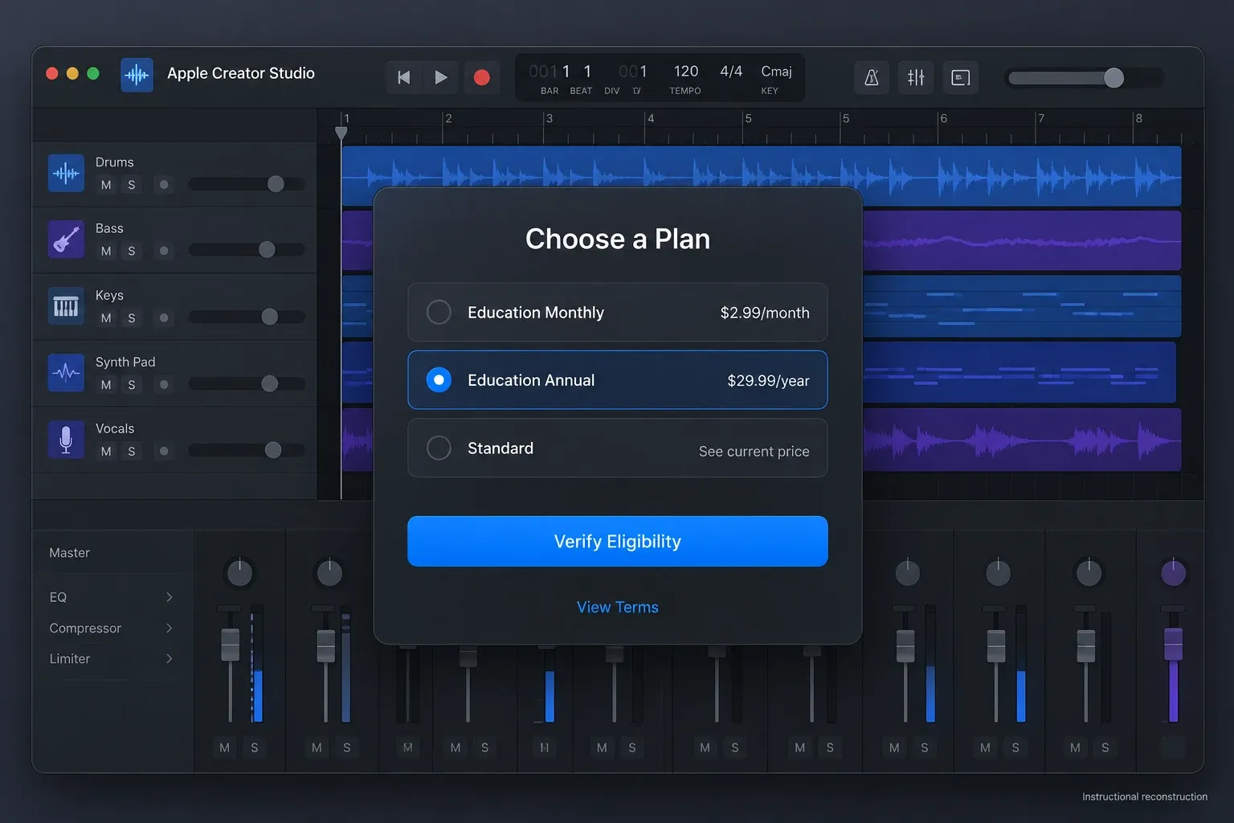Click the Cmaj key display

pyautogui.click(x=776, y=72)
